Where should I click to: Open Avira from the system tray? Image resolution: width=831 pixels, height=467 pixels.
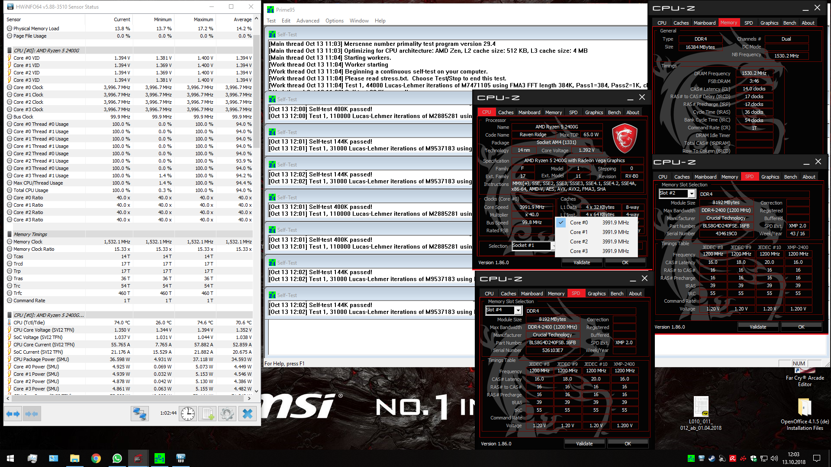click(x=732, y=458)
